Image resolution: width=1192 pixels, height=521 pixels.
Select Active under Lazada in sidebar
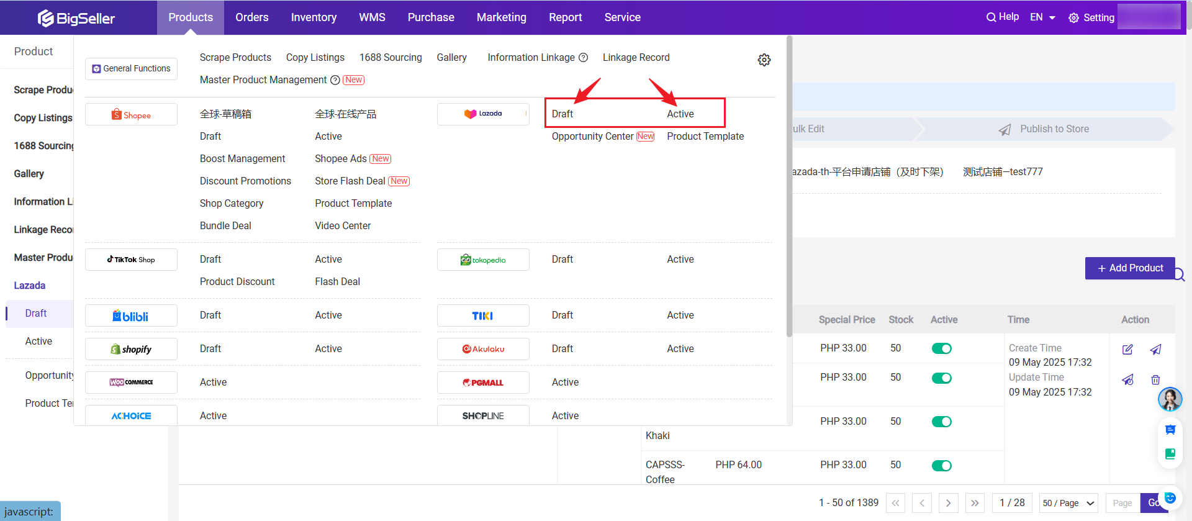38,342
